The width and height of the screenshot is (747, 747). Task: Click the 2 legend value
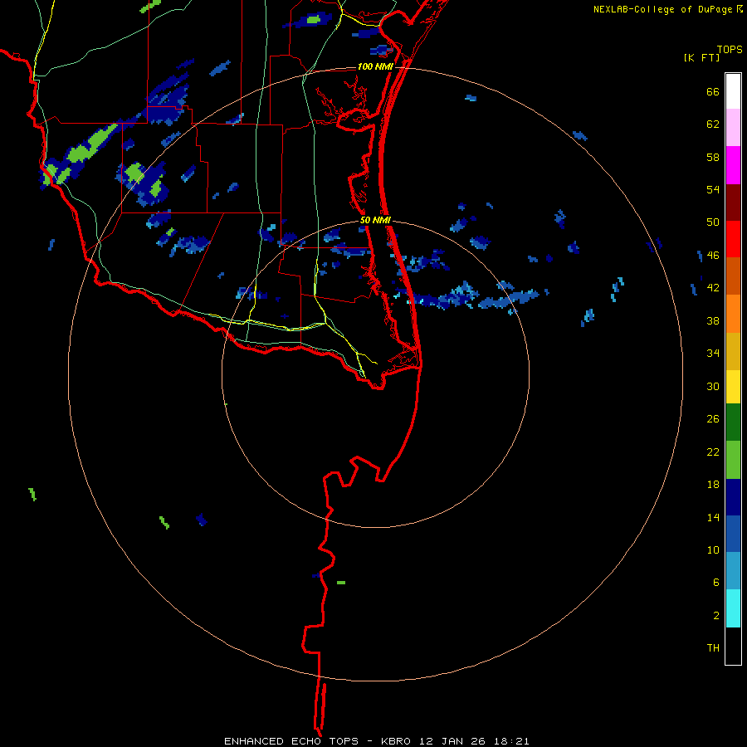(x=716, y=616)
